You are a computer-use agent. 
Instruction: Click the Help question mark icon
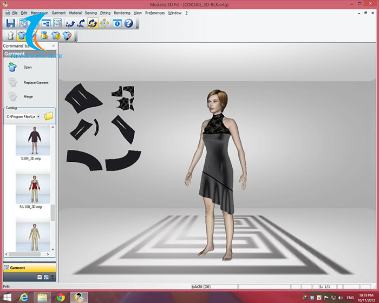pyautogui.click(x=128, y=23)
